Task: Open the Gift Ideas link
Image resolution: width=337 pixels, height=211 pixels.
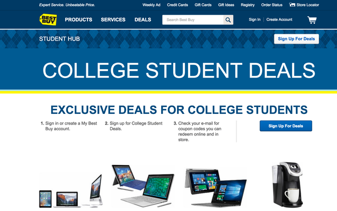Action: 226,5
